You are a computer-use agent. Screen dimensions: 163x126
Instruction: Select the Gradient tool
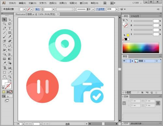coord(10,59)
